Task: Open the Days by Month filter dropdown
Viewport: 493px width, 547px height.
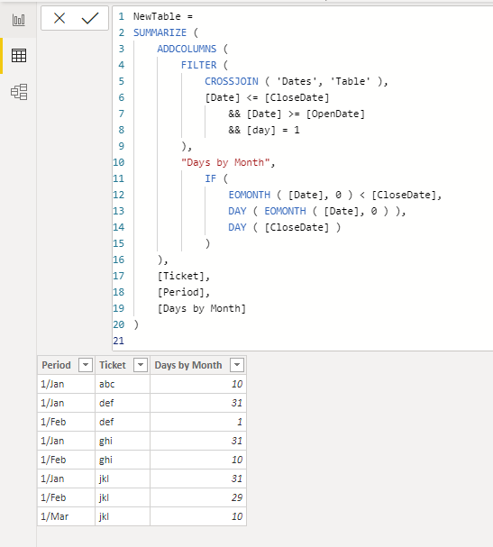Action: pos(237,365)
